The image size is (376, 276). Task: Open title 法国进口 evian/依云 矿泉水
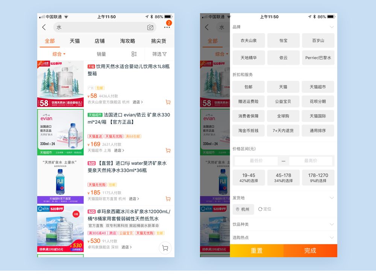129,118
